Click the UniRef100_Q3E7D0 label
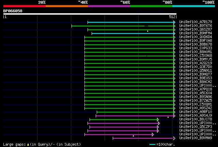The width and height of the screenshot is (218, 147). click(x=196, y=67)
